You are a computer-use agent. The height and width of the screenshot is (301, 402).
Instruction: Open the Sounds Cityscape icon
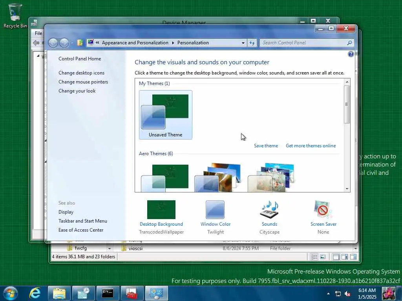(x=269, y=210)
